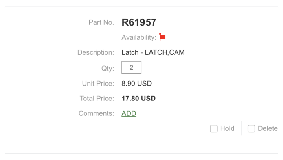Image resolution: width=283 pixels, height=160 pixels.
Task: Click the Total Price label
Action: click(97, 99)
